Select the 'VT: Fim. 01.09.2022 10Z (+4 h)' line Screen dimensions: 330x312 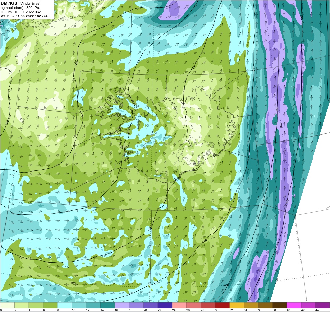(26, 16)
